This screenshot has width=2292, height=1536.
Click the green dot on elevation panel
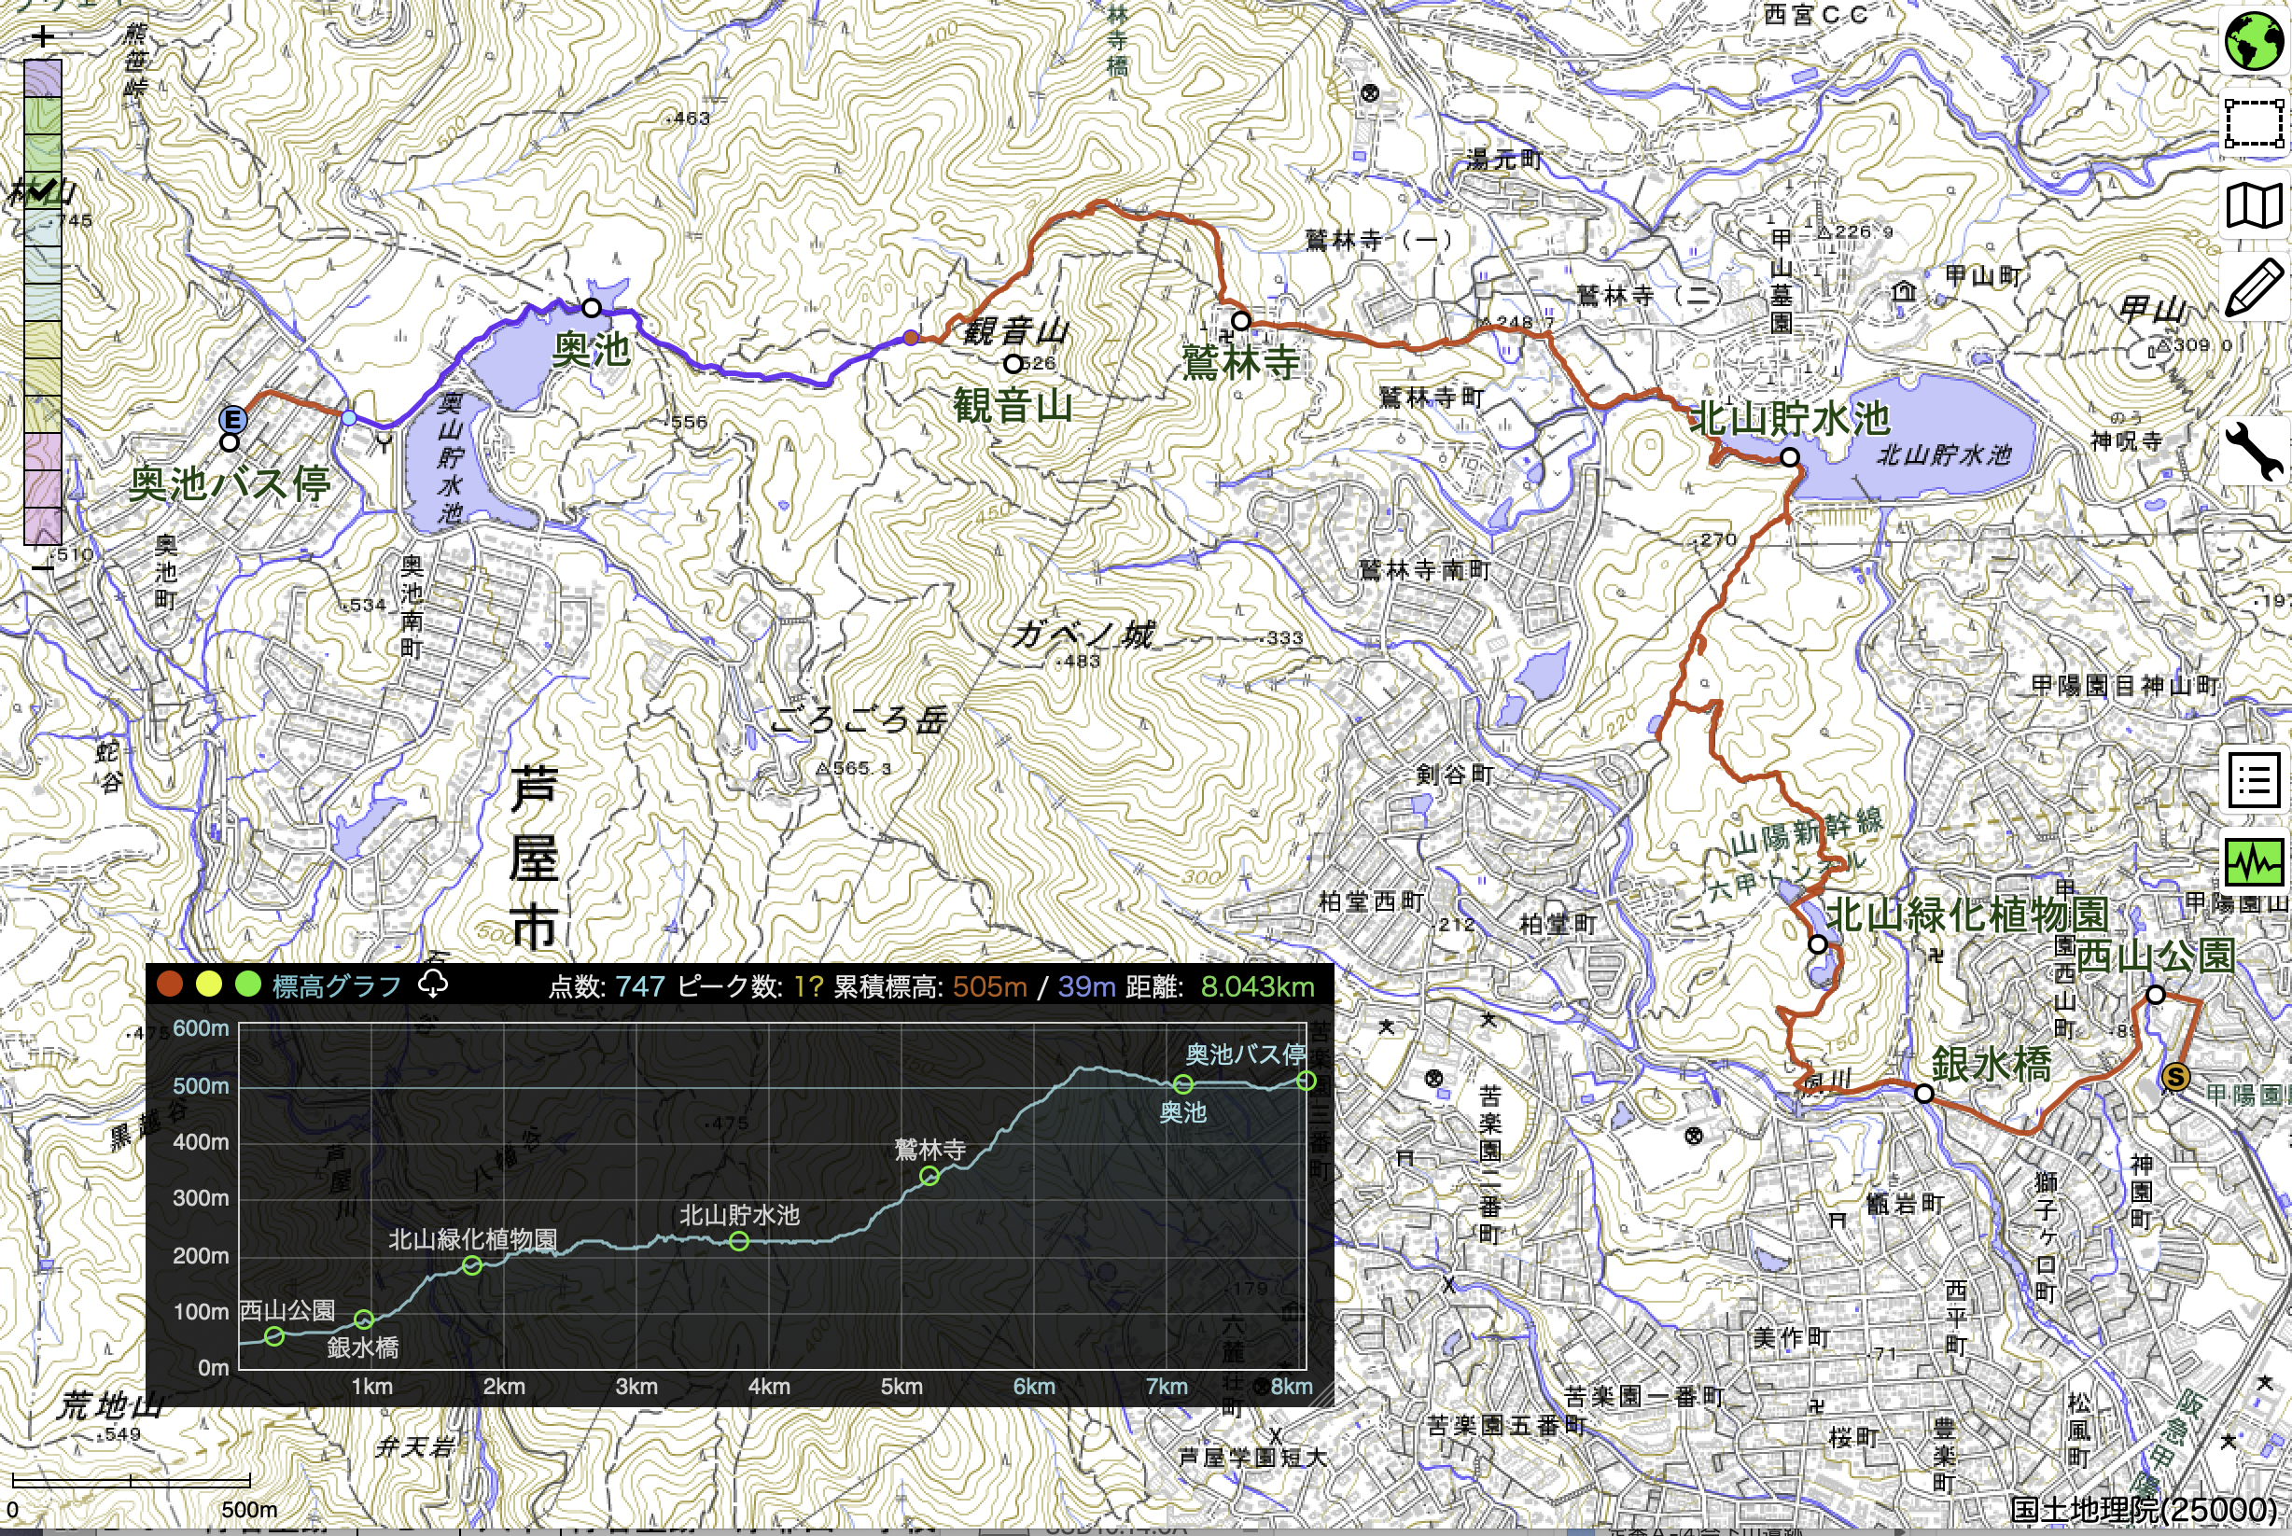[248, 984]
